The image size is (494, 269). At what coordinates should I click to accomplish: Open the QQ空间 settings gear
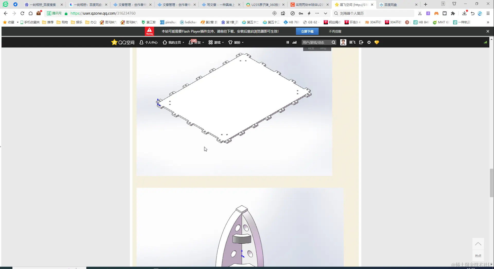[x=369, y=42]
